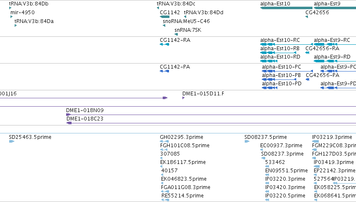
Task: Select the 533462 EST label
Action: tap(275, 162)
